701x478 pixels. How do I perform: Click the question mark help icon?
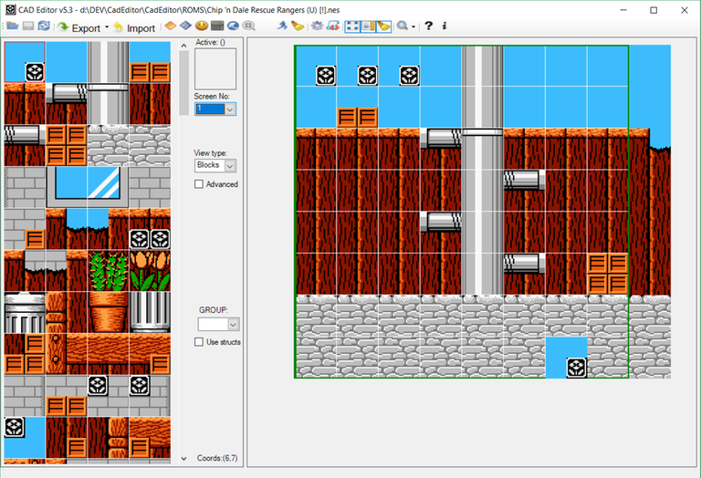click(429, 27)
